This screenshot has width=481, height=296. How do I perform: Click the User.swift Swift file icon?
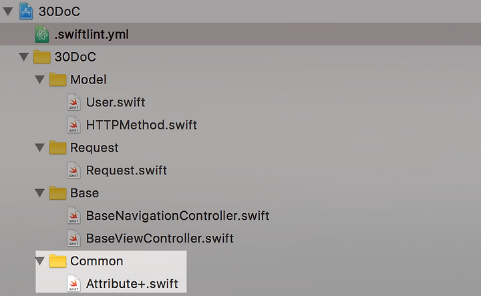pyautogui.click(x=73, y=102)
